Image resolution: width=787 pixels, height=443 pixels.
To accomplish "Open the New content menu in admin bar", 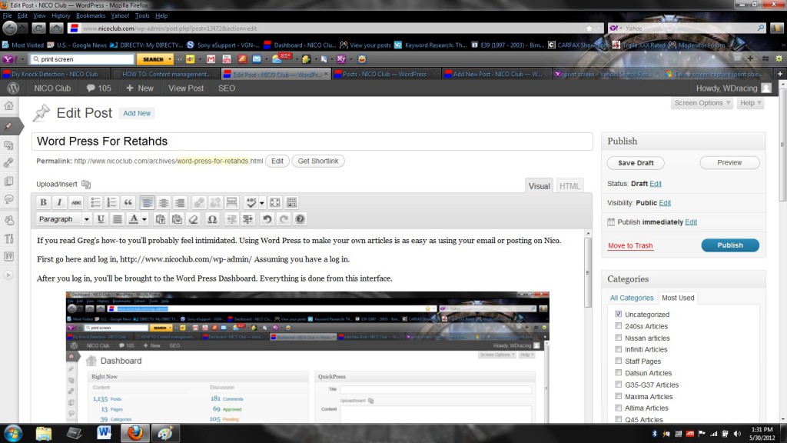I will tap(140, 88).
